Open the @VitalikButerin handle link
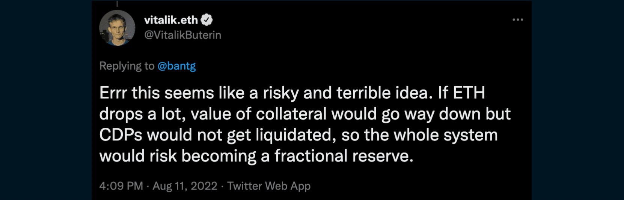The height and width of the screenshot is (200, 624). pyautogui.click(x=183, y=35)
